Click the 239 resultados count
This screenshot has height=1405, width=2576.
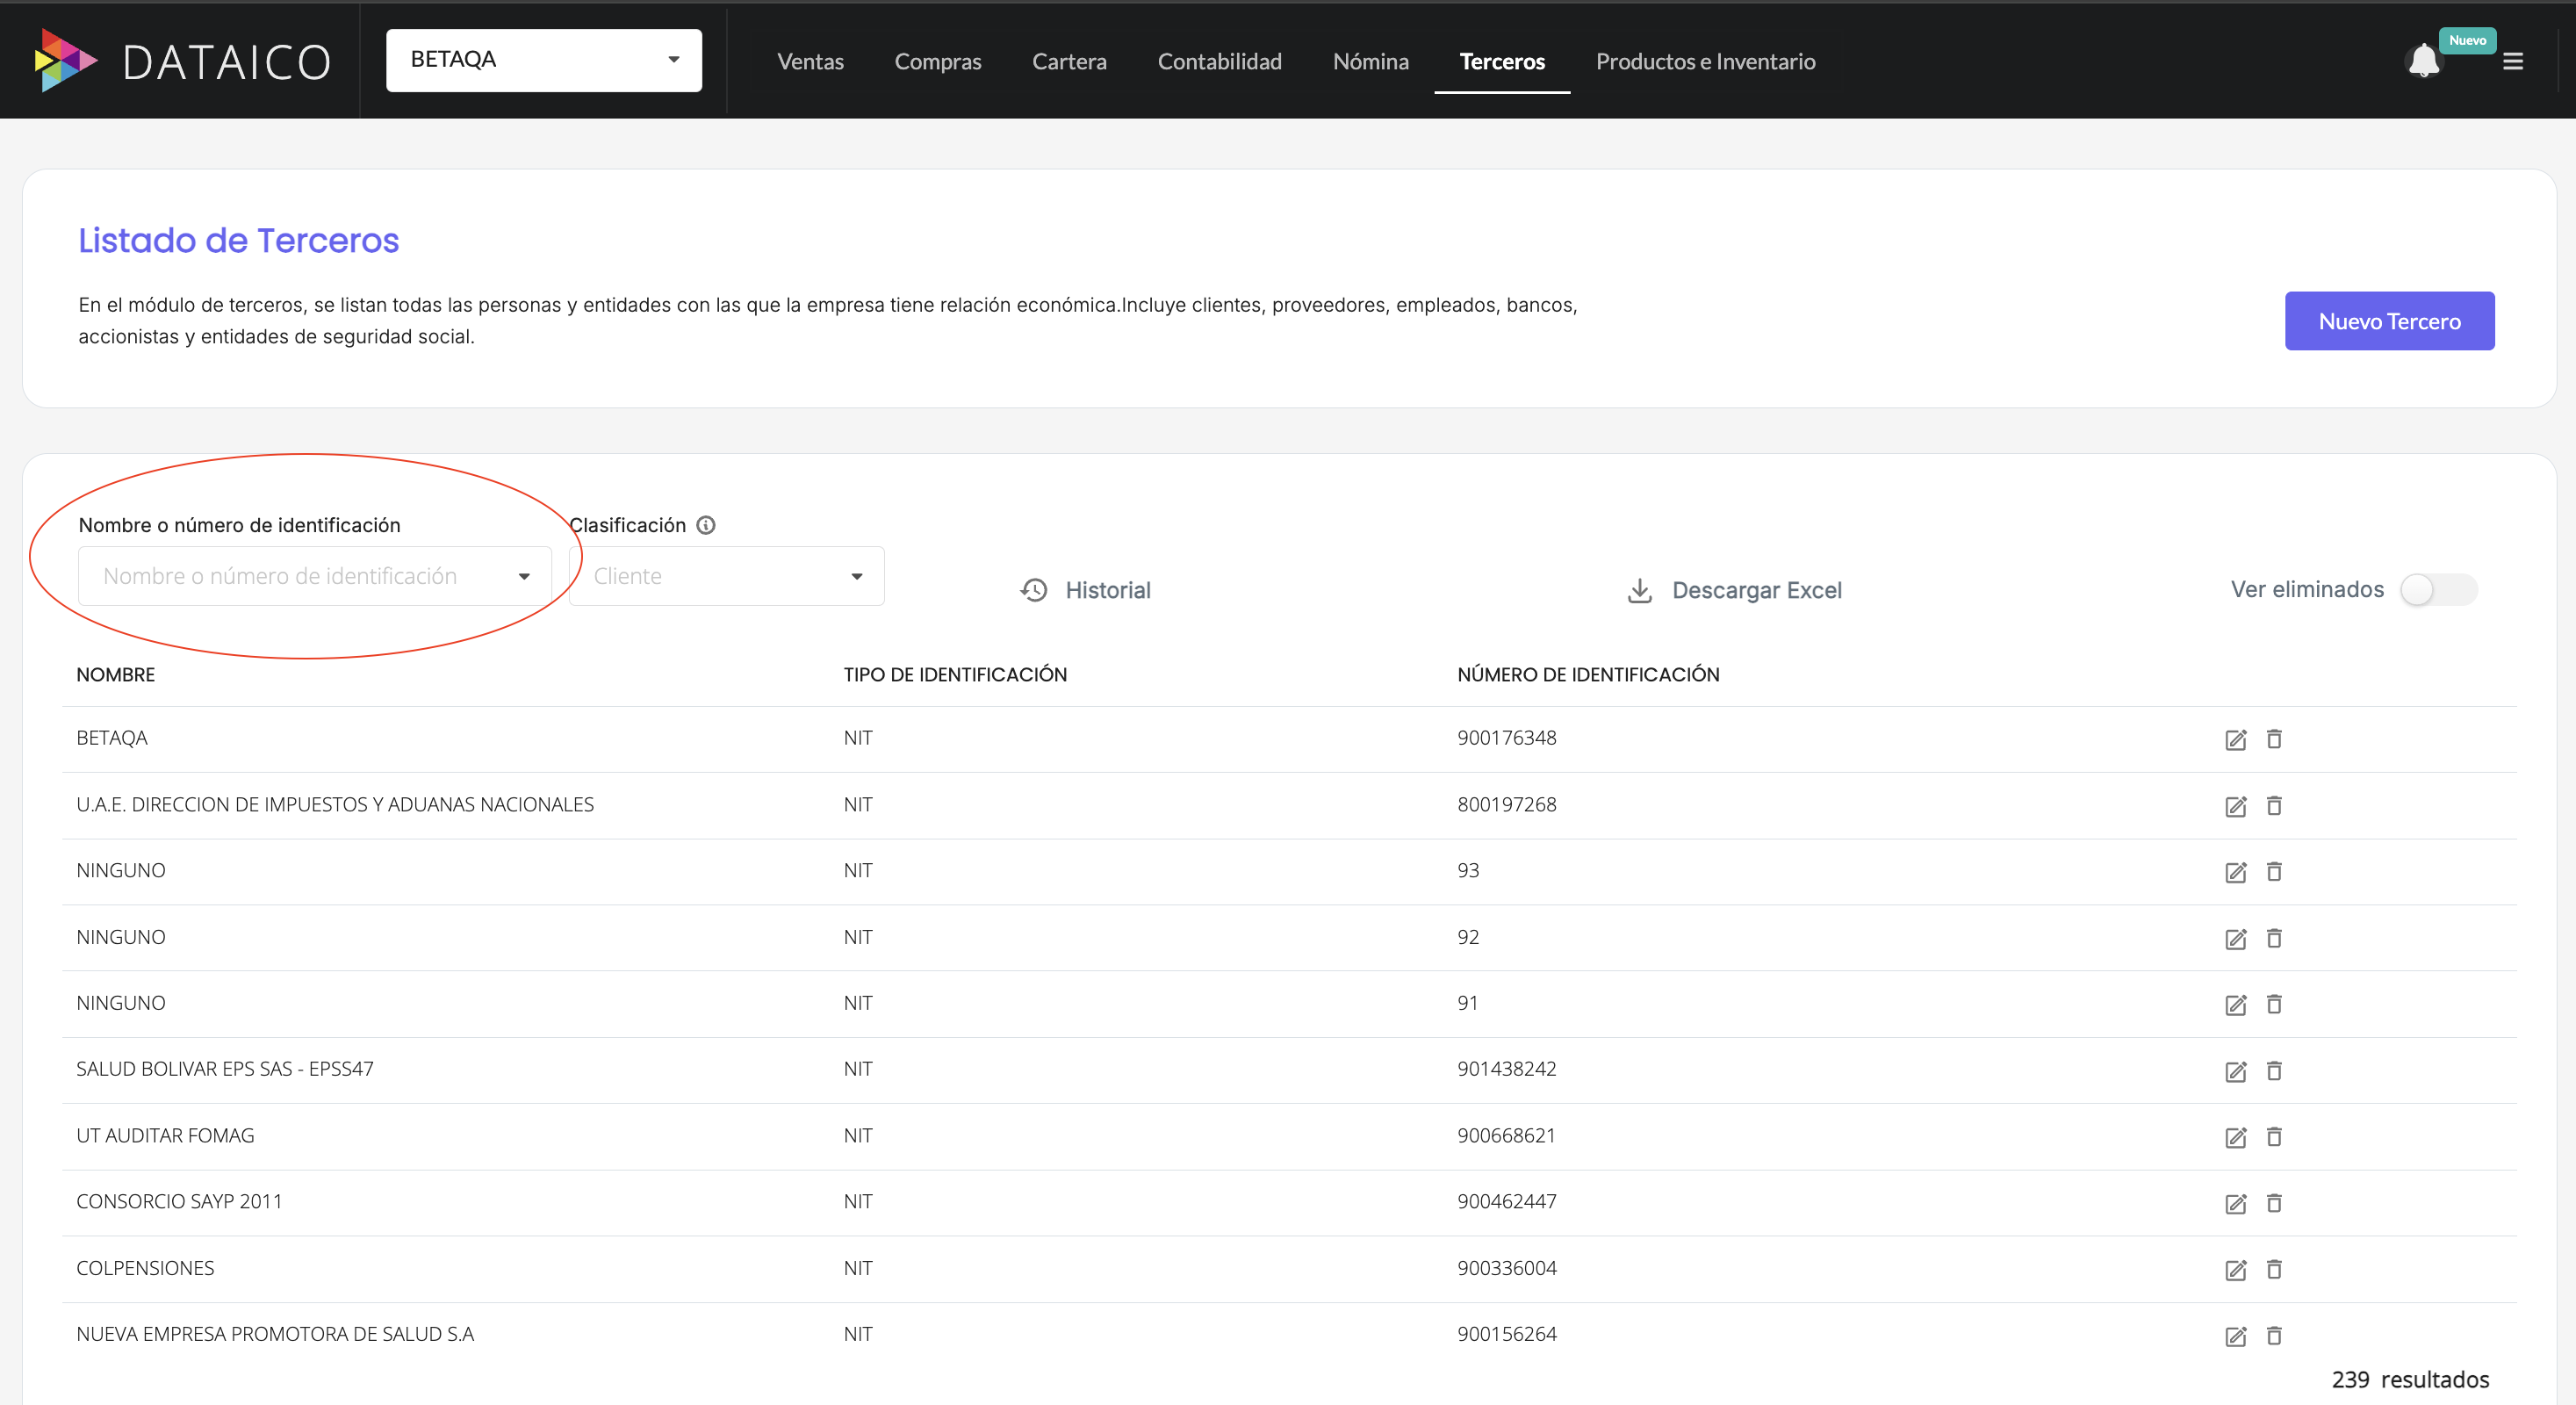click(x=2410, y=1380)
